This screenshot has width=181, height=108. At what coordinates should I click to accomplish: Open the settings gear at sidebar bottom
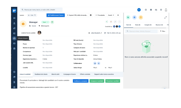[14, 87]
